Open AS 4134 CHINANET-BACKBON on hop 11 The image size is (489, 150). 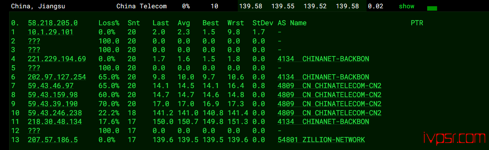(x=323, y=122)
